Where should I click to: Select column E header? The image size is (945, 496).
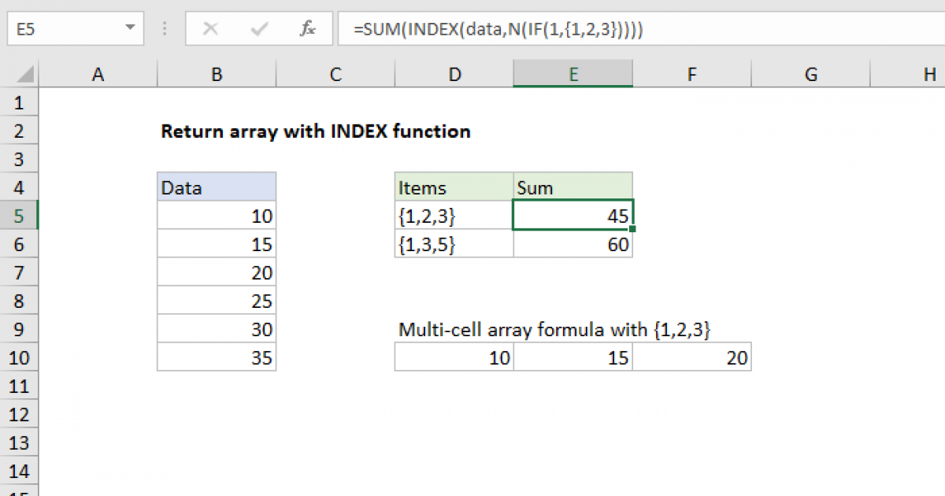(573, 73)
